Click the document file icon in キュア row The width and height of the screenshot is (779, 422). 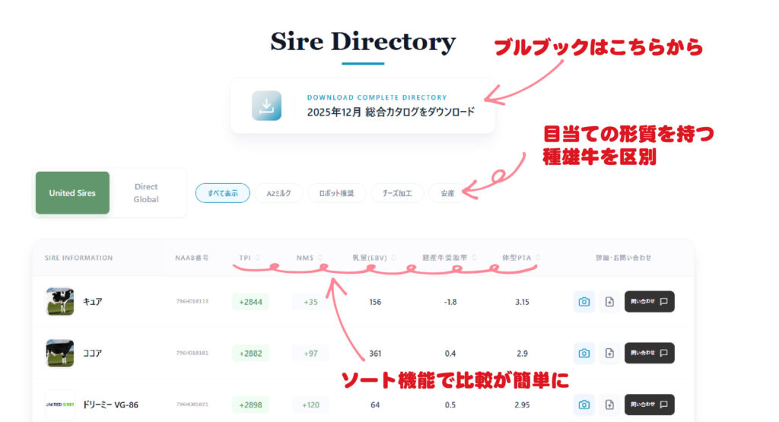tap(609, 302)
